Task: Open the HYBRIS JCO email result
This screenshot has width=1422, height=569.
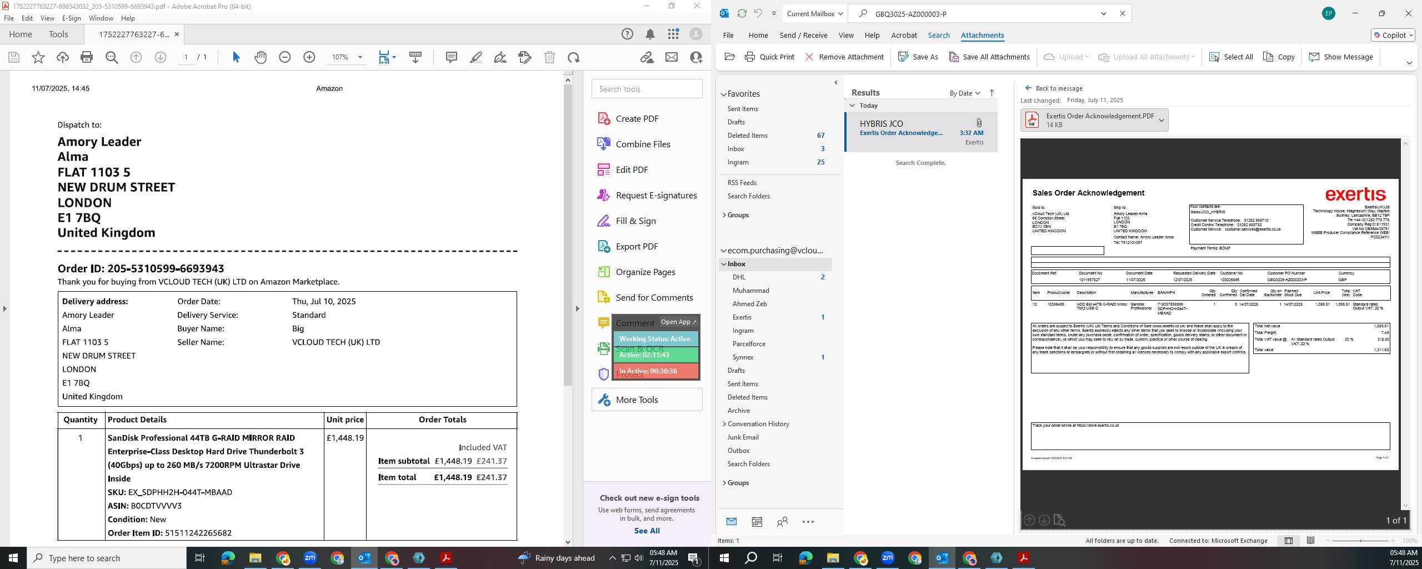Action: tap(921, 132)
